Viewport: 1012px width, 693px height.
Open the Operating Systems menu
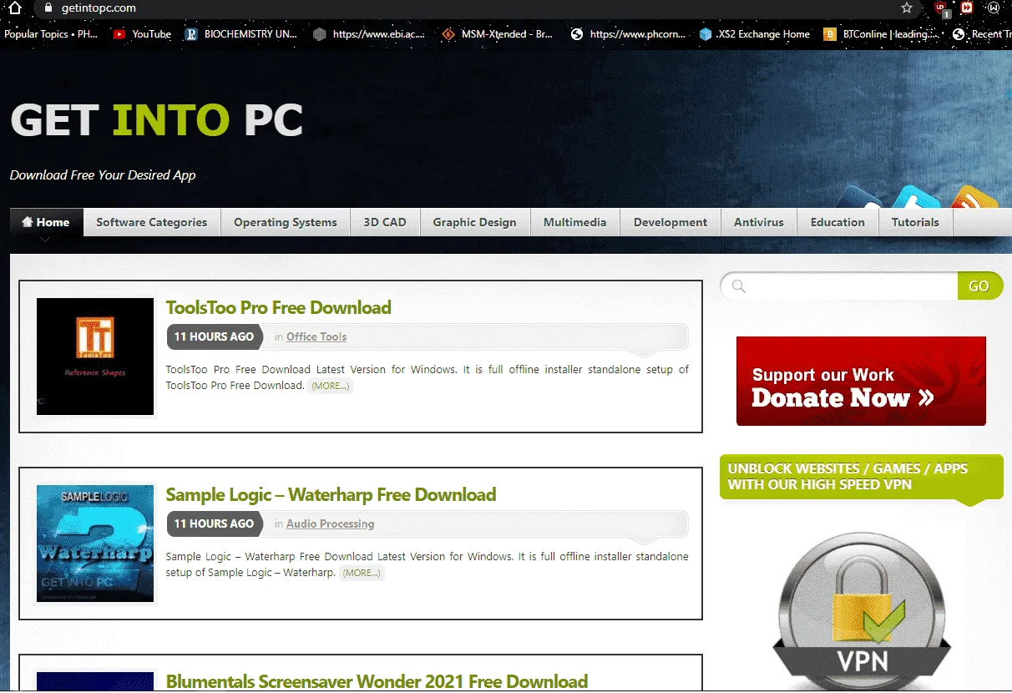[x=286, y=222]
